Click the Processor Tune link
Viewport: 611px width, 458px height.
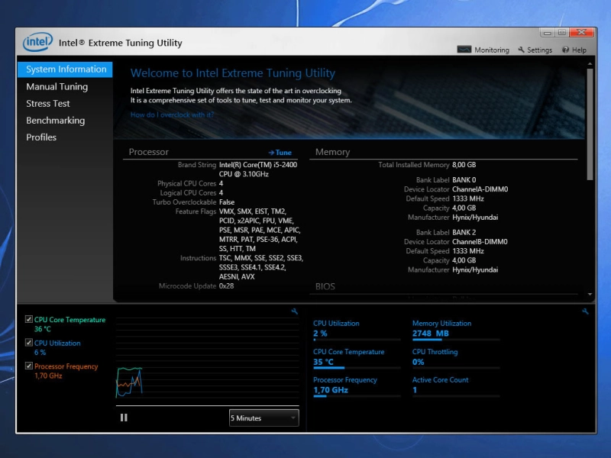coord(280,153)
